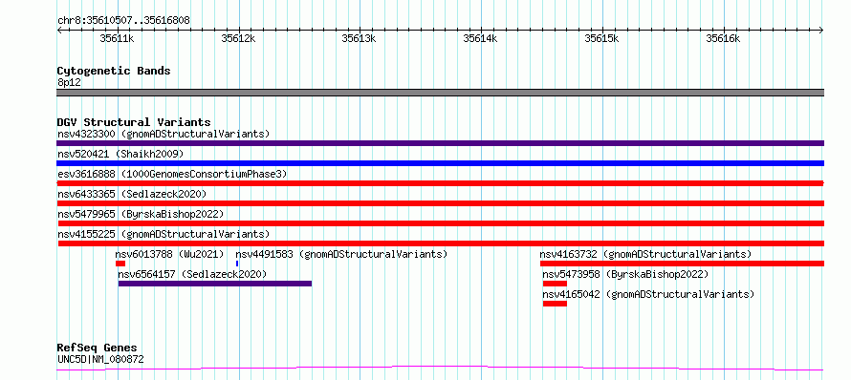This screenshot has width=851, height=380.
Task: Open the nsv520421 (Shaikh2009) label
Action: (x=120, y=154)
